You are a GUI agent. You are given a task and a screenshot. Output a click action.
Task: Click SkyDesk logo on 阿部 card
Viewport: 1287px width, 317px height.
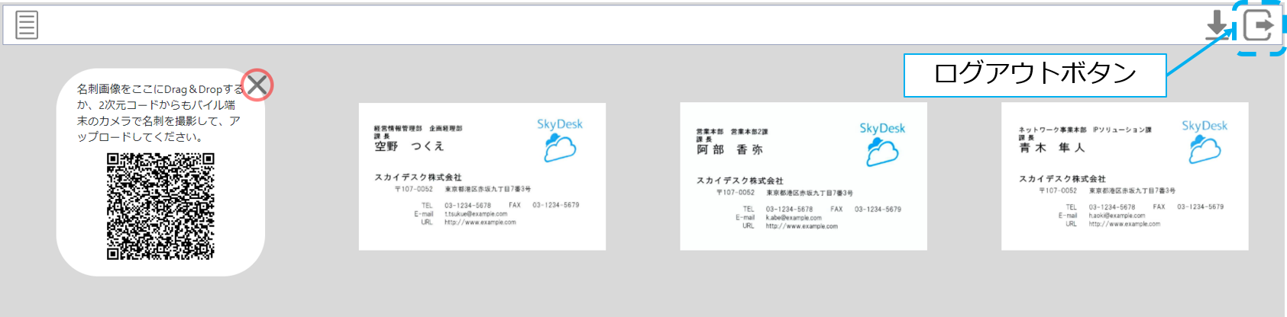point(882,143)
